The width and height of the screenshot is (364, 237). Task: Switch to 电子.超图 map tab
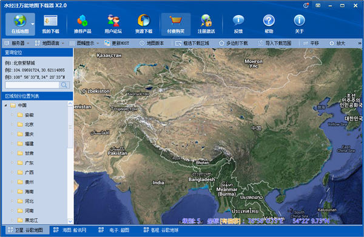(x=114, y=230)
